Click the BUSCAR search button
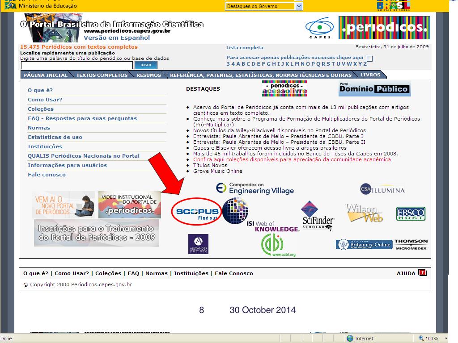This screenshot has width=458, height=343. point(146,65)
